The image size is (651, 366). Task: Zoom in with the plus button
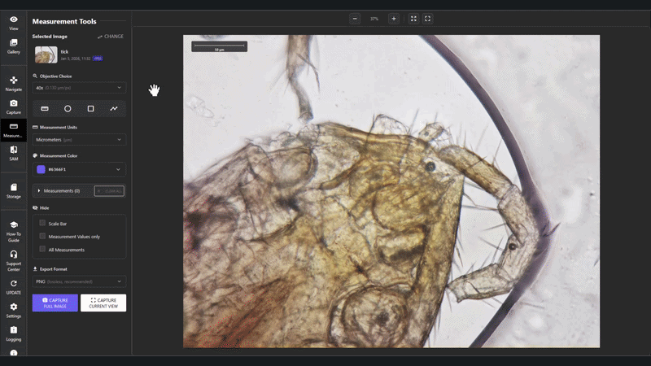tap(394, 18)
